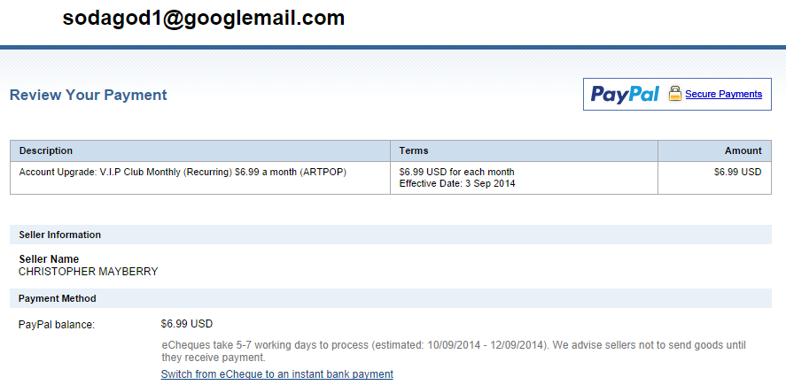The image size is (786, 385).
Task: Click the $6.99 USD amount in the table
Action: pyautogui.click(x=738, y=173)
